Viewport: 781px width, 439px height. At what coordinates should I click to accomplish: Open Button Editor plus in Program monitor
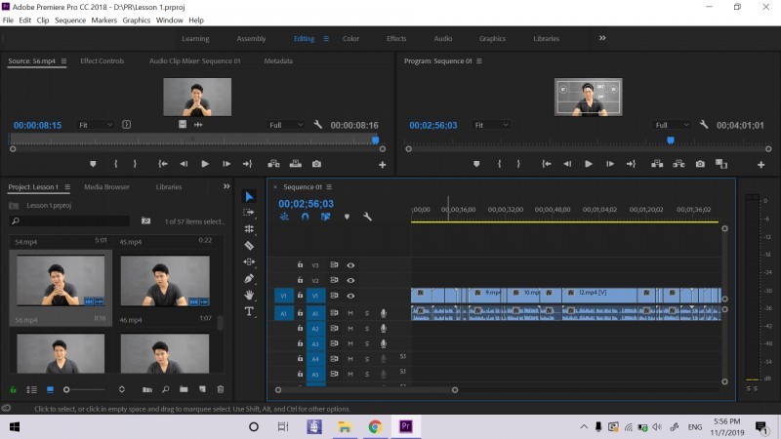[x=761, y=164]
